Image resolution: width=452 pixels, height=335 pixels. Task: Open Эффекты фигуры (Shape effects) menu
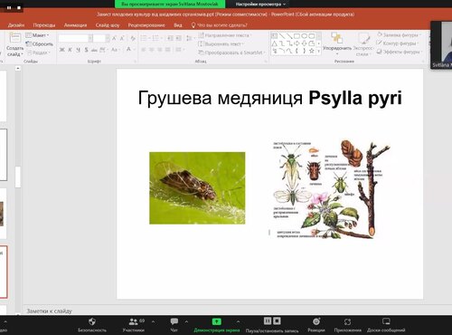pos(400,52)
